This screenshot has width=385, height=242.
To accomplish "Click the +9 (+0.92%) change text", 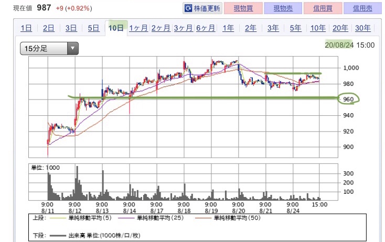I will (x=74, y=8).
